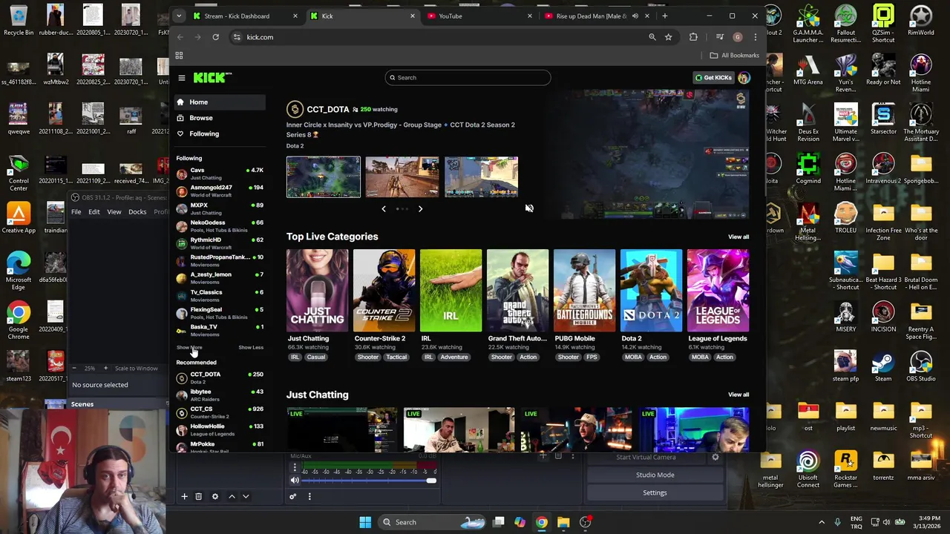Open the Kick user avatar menu
This screenshot has width=950, height=534.
click(744, 78)
